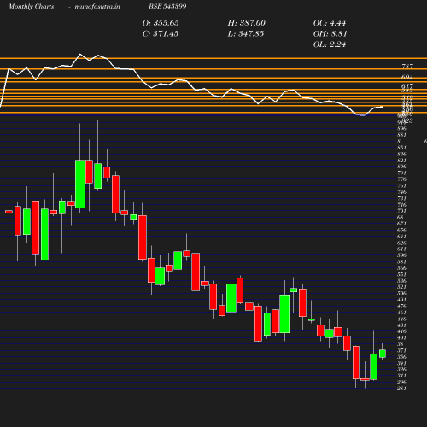Click the 787 level label on the upper axis
Image resolution: width=427 pixels, height=427 pixels.
point(407,67)
